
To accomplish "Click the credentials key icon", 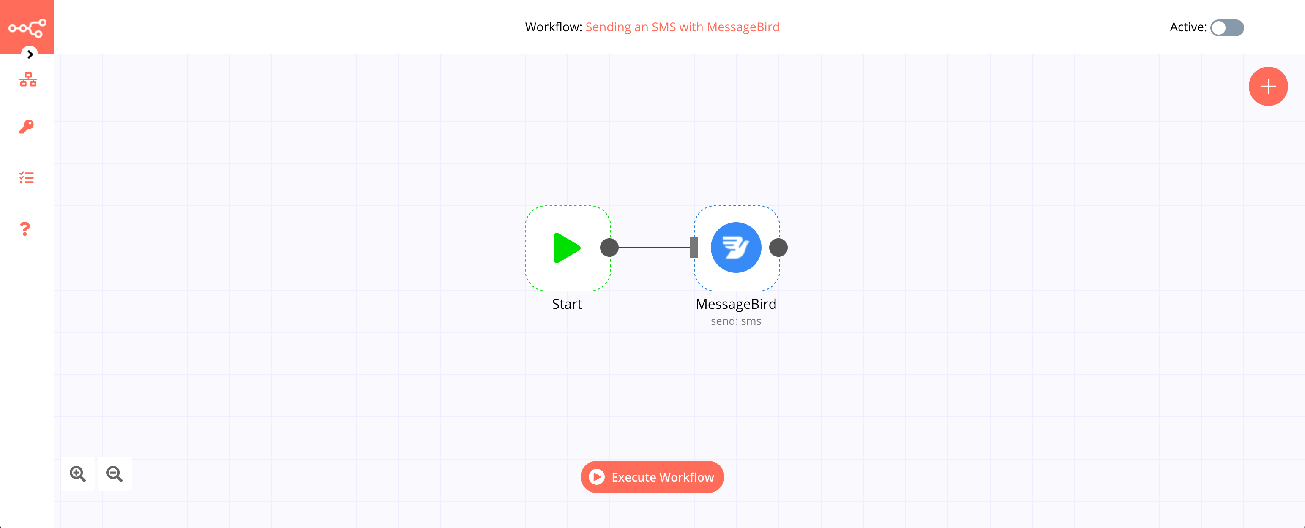I will point(27,128).
